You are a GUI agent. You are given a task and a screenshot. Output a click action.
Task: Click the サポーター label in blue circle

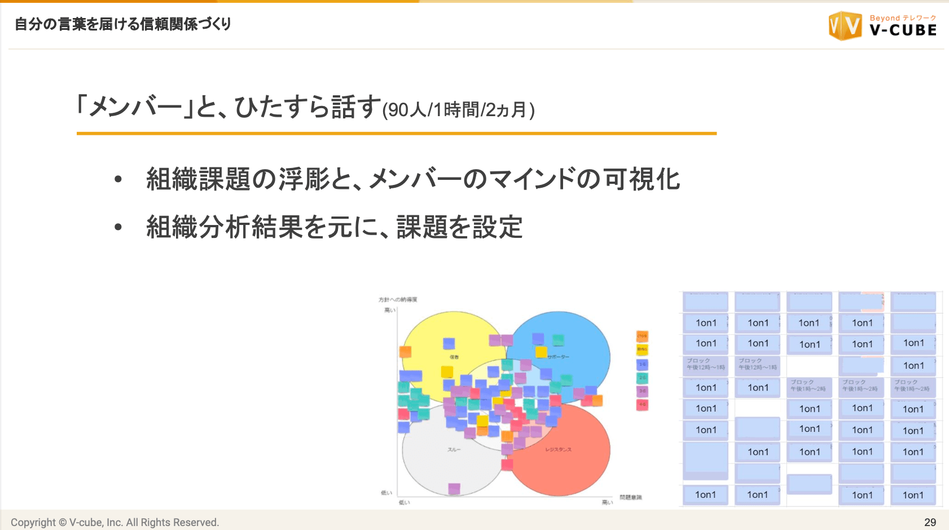click(558, 357)
